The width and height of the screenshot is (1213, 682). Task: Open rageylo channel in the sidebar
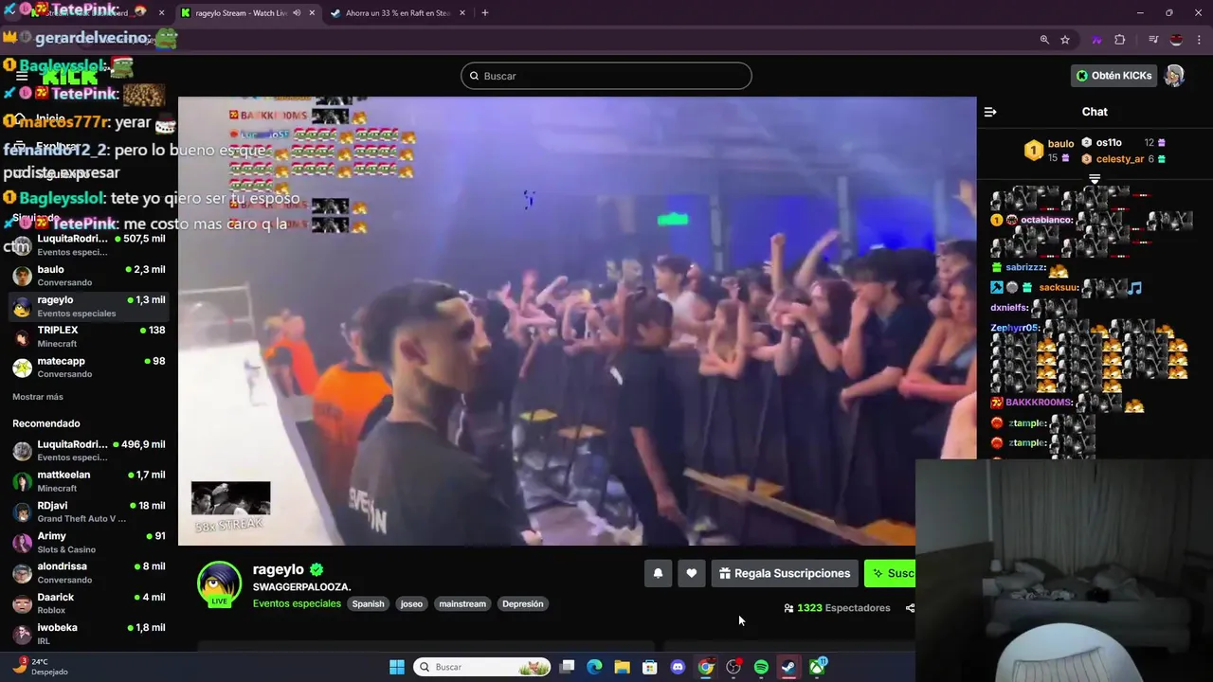(x=89, y=306)
